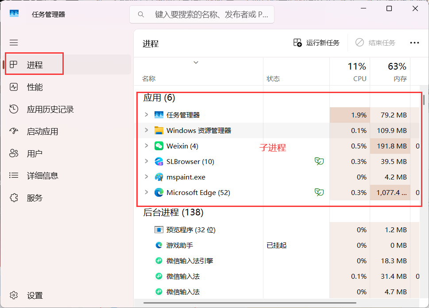Switch to the 性能 tab

[67, 87]
